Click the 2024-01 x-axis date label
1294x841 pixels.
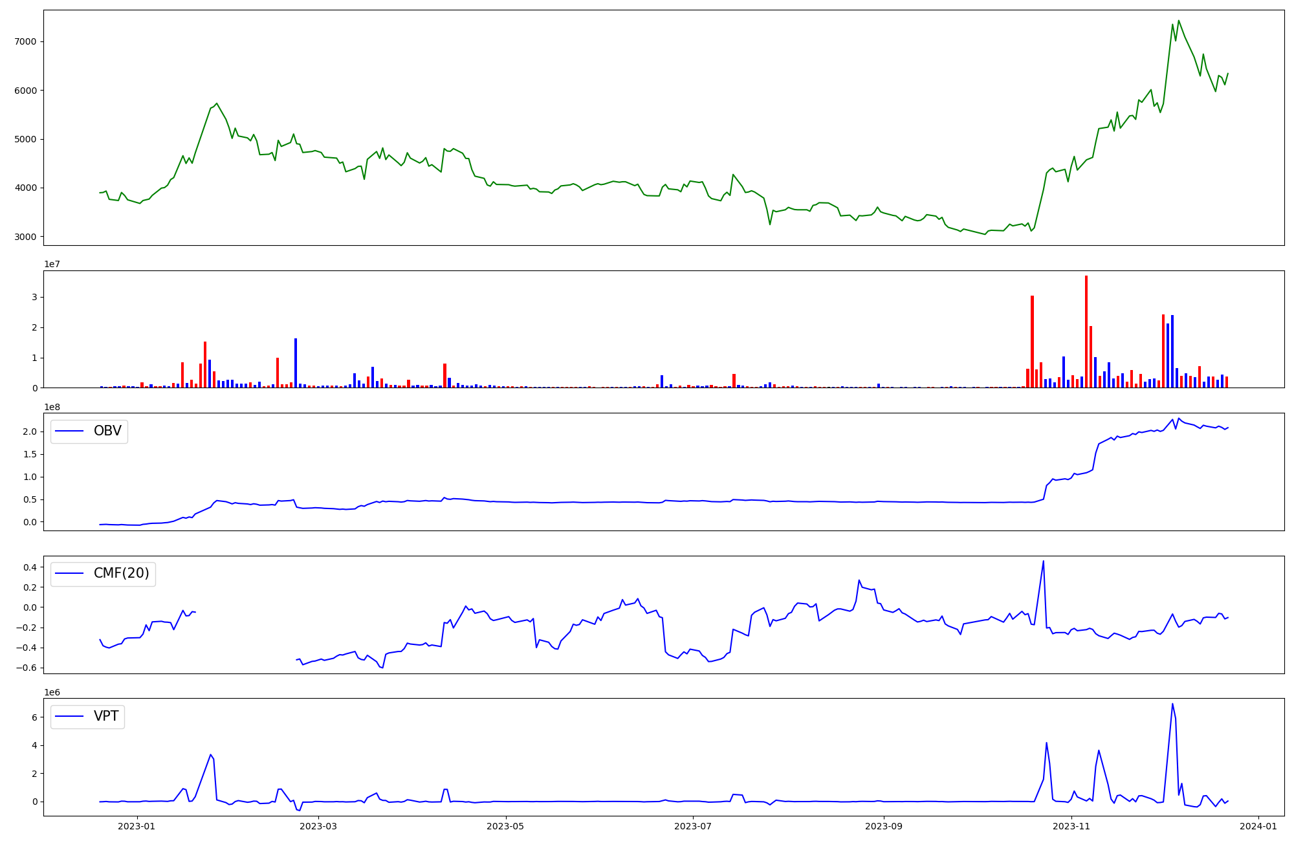pyautogui.click(x=1258, y=825)
